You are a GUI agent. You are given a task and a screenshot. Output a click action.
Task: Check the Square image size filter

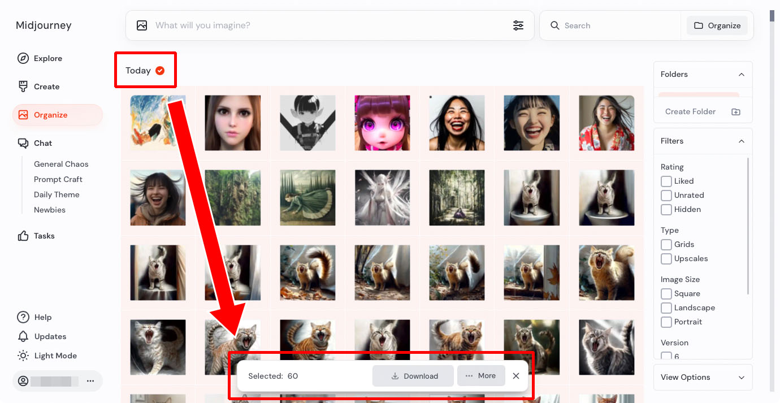point(666,294)
